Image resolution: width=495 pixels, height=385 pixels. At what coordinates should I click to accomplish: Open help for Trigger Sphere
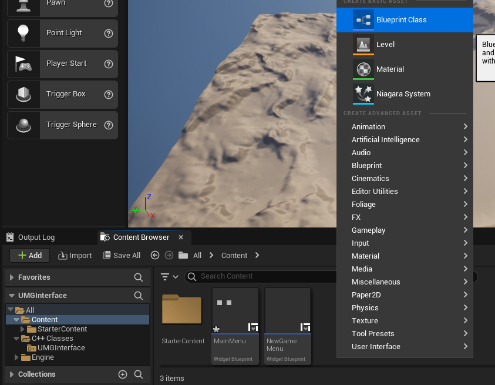tap(109, 125)
